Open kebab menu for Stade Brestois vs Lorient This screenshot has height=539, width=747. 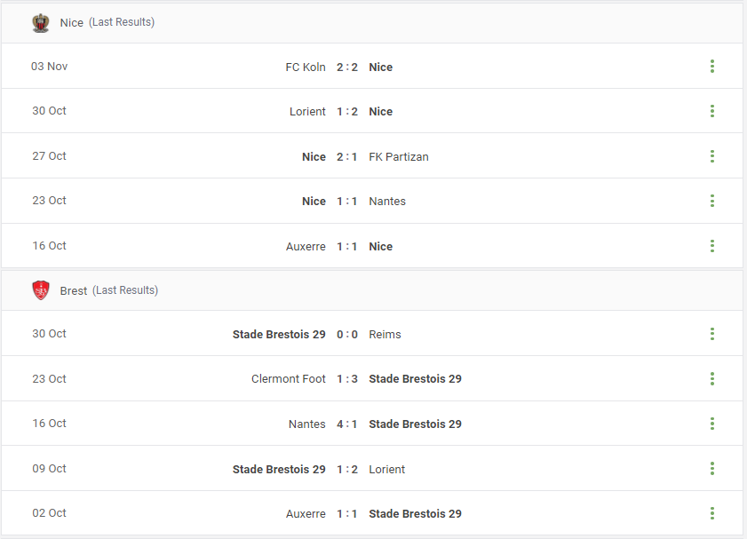712,469
